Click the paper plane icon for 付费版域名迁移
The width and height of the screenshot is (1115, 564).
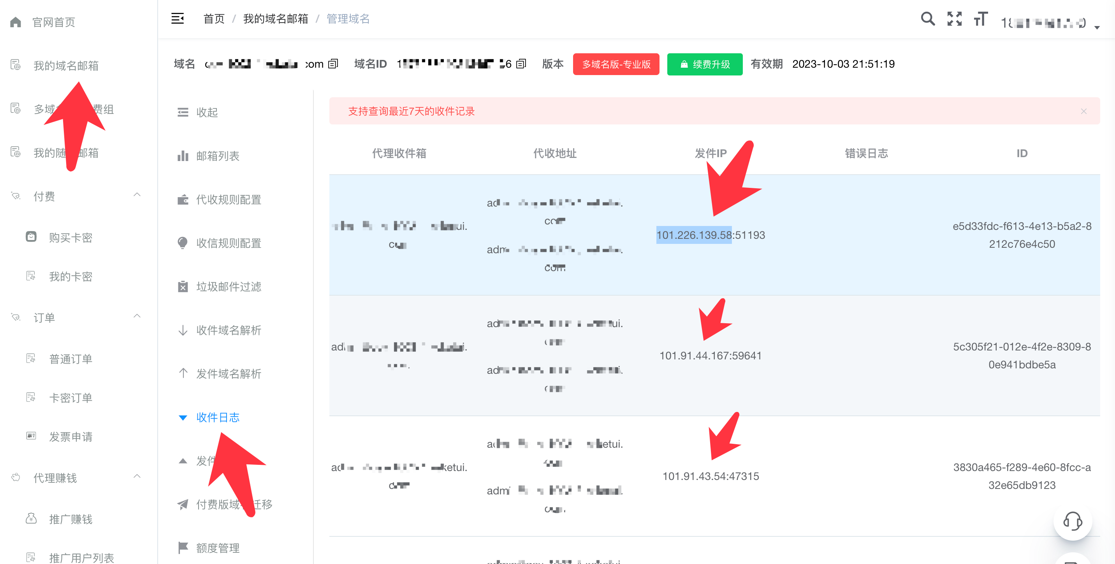point(183,504)
